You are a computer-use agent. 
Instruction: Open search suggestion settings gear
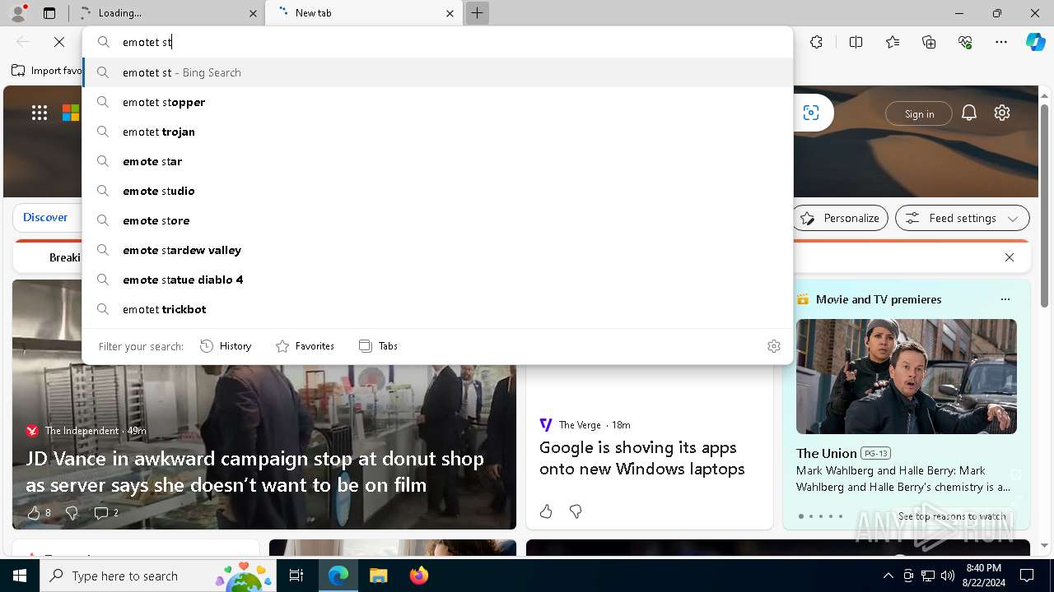pyautogui.click(x=773, y=346)
